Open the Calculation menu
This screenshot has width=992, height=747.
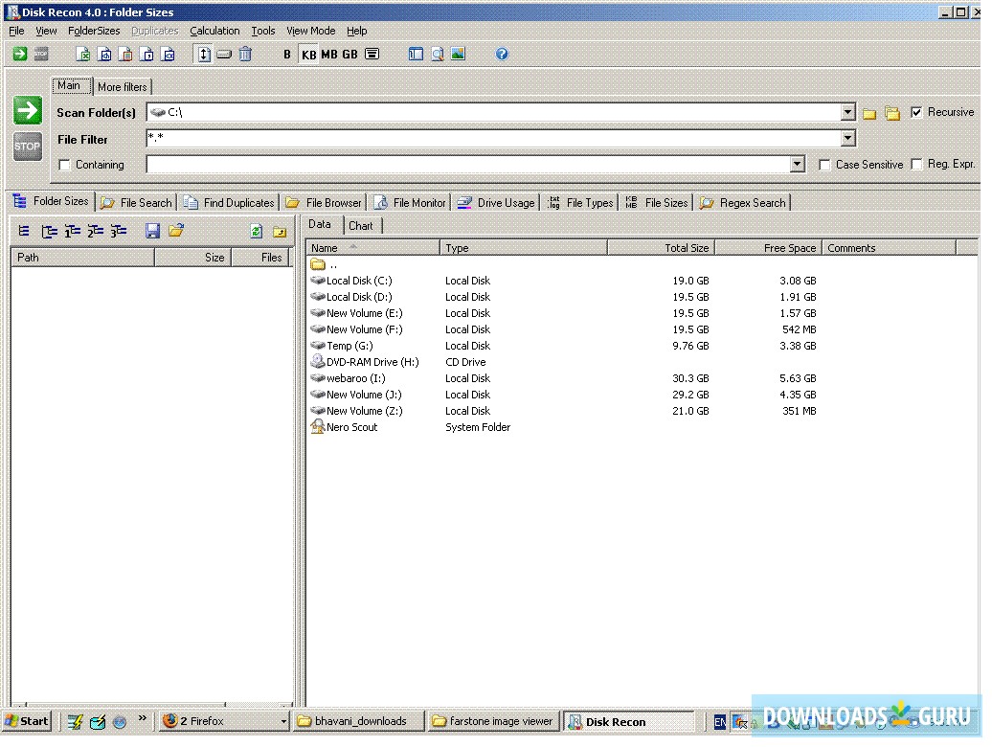(214, 31)
